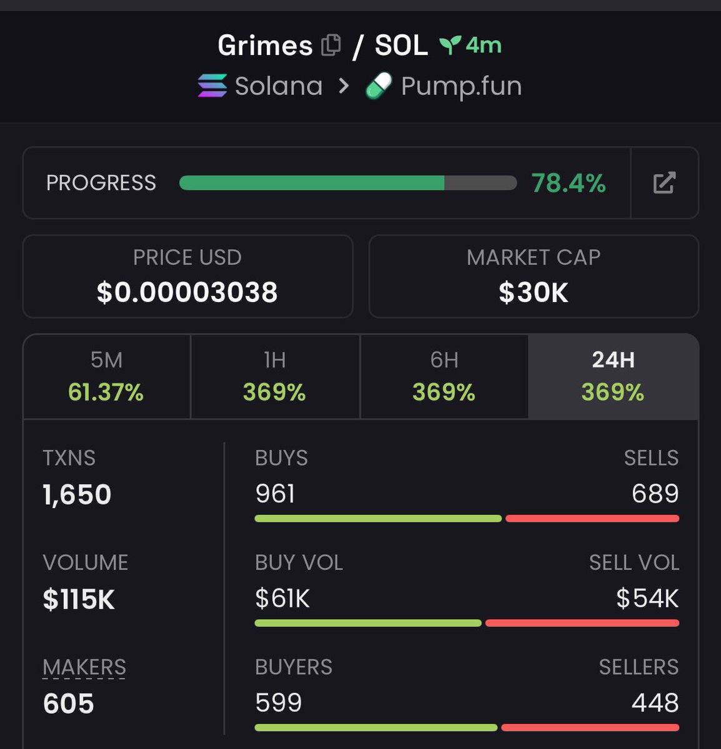Click the breadcrumb chevron after Solana
The width and height of the screenshot is (721, 749).
pos(344,86)
